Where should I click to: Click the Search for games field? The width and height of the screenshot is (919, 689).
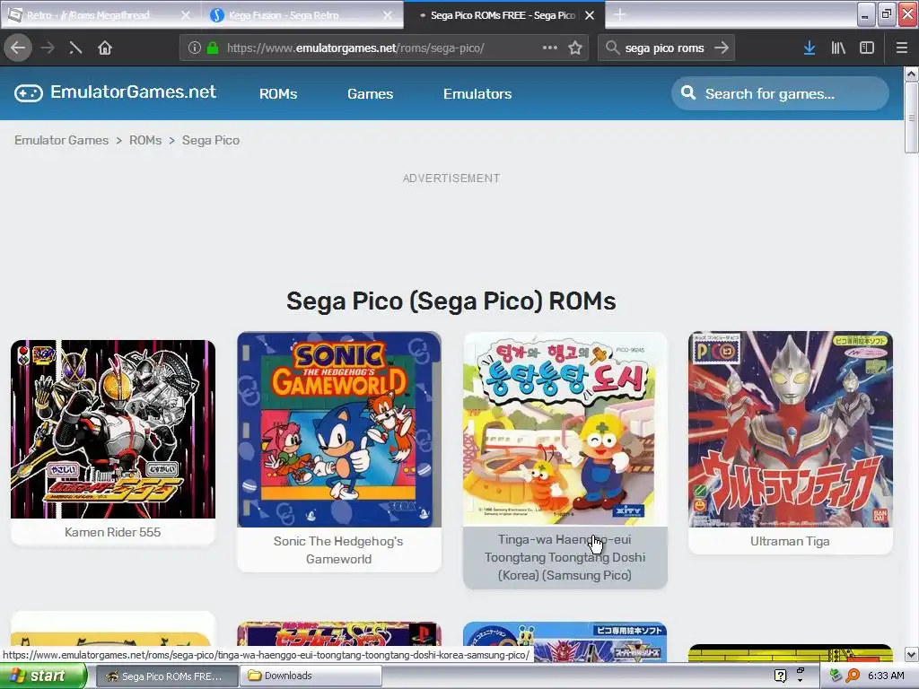point(780,93)
